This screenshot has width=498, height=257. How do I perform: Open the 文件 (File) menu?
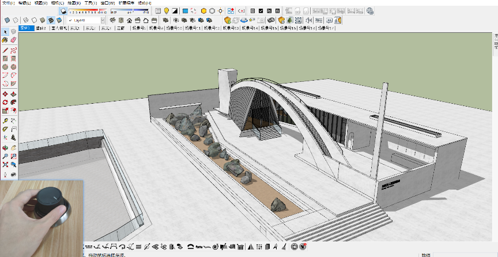point(8,3)
